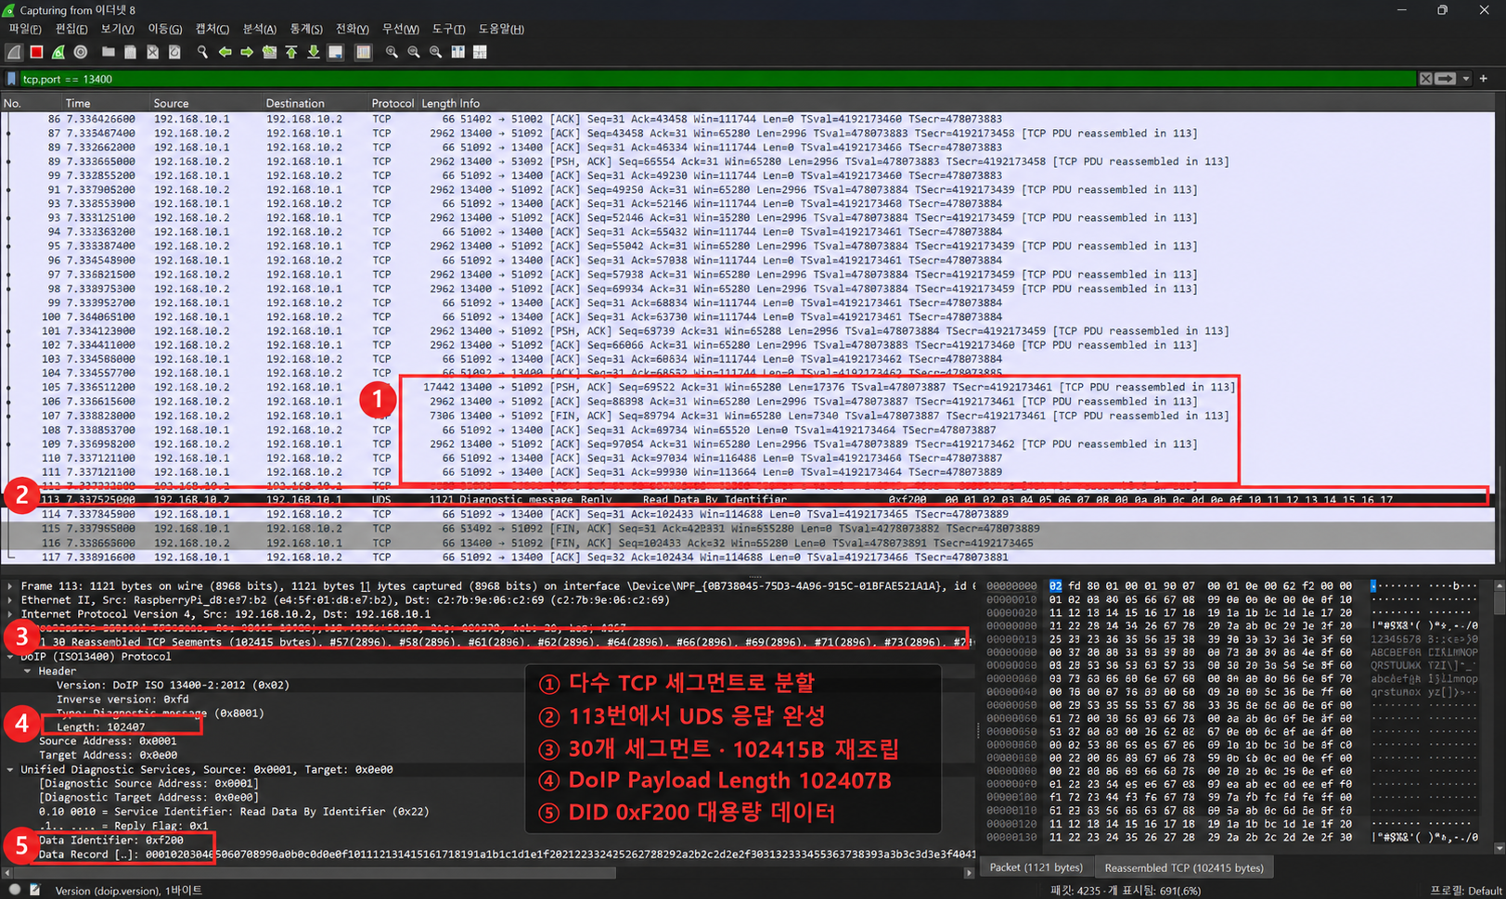Image resolution: width=1506 pixels, height=899 pixels.
Task: Sort packets by the Source column header
Action: (171, 103)
